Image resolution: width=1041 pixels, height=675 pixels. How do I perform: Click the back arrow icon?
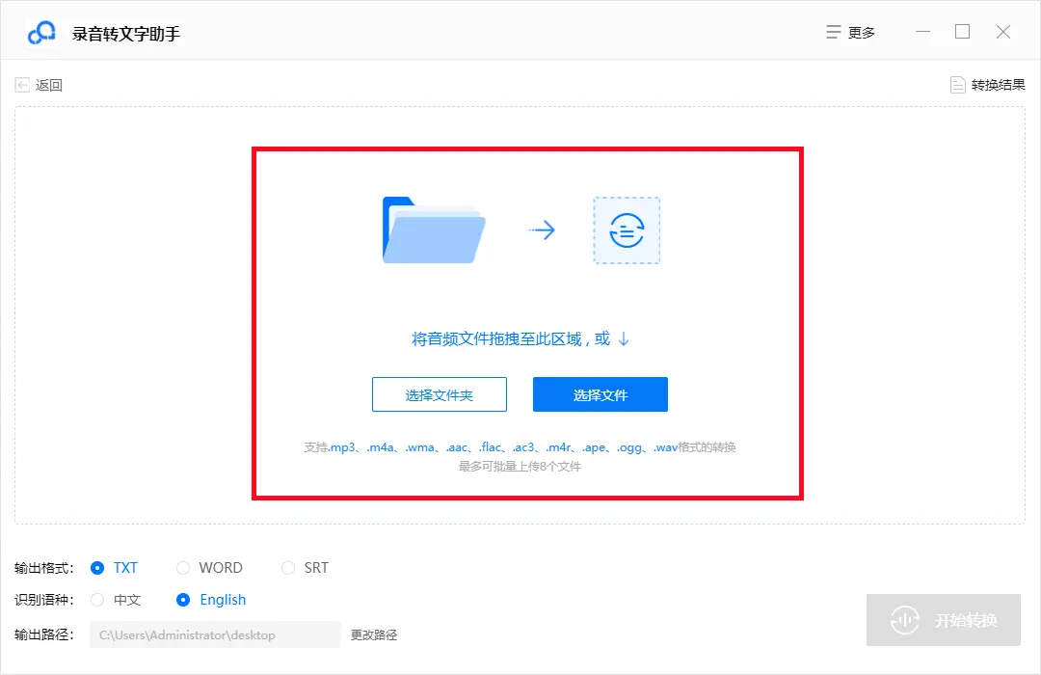click(21, 85)
